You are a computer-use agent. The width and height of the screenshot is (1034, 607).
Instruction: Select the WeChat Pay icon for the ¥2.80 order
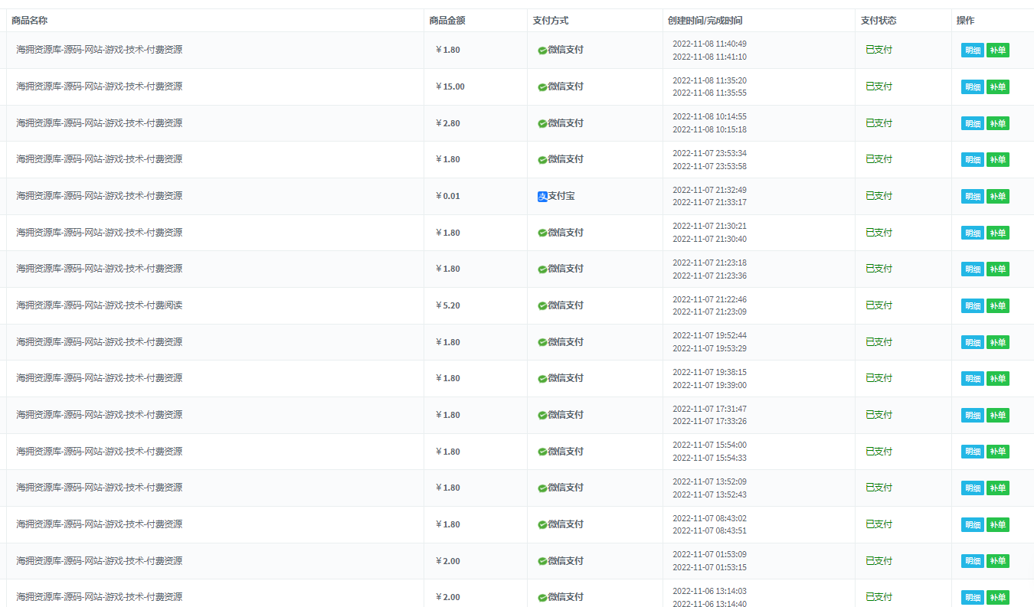pos(542,124)
